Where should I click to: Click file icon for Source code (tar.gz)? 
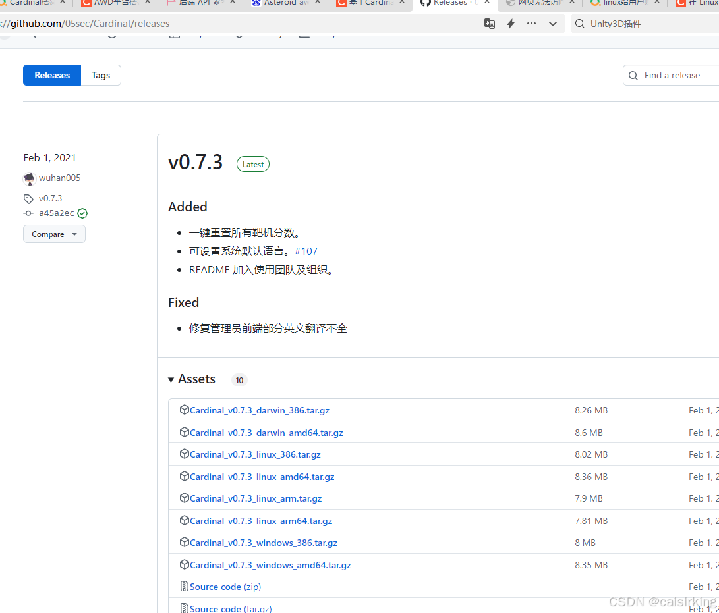click(185, 608)
